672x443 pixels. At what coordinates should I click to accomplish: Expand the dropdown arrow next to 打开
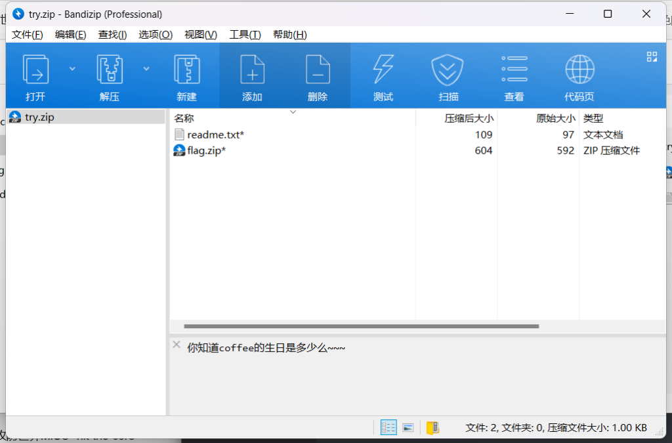(72, 68)
